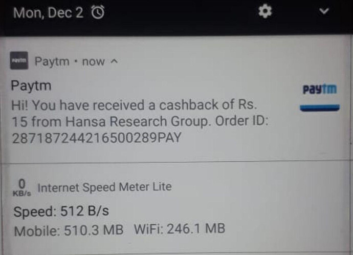Collapse the Paytm notification using the caret
This screenshot has width=353, height=255.
[x=115, y=61]
